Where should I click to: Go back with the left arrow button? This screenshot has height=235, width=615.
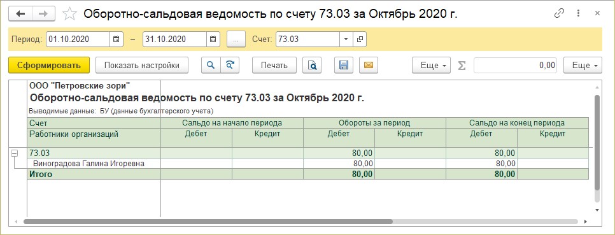click(20, 14)
